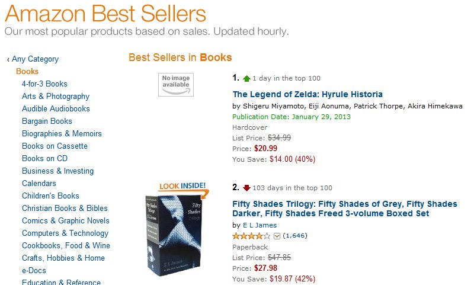
Task: Open Business & Investing category
Action: pos(57,171)
